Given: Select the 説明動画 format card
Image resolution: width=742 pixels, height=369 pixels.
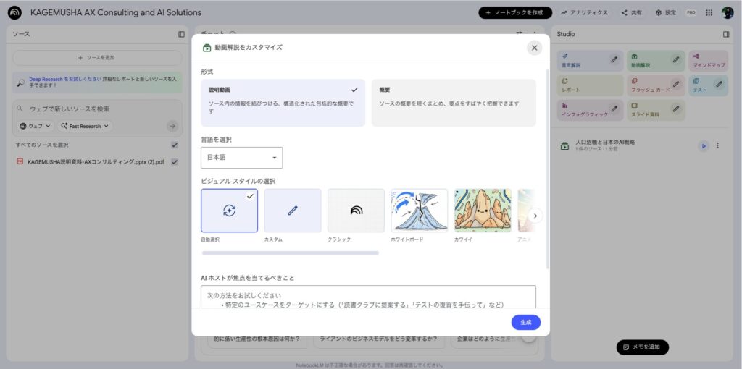Looking at the screenshot, I should click(283, 103).
